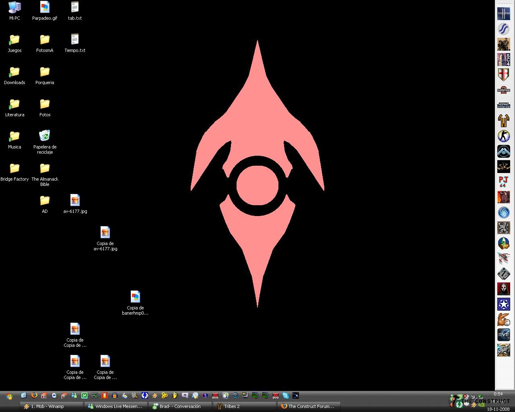
Task: Select the Porqueria folder
Action: (45, 75)
